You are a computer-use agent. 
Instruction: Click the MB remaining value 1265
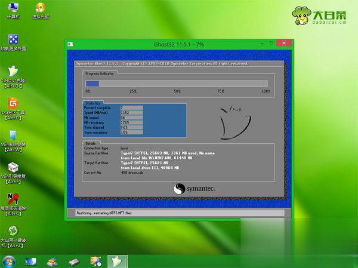132,122
